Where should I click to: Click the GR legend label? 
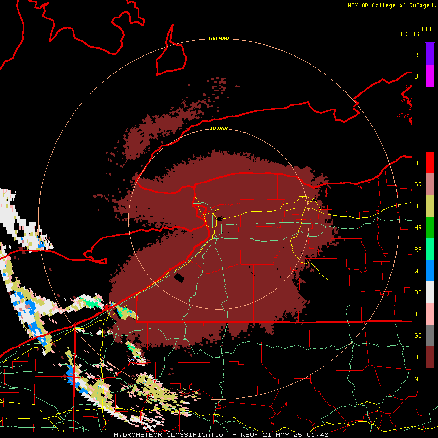[418, 184]
